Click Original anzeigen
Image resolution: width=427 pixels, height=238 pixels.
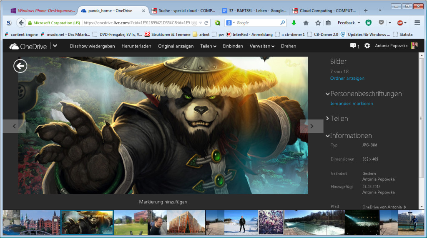click(176, 46)
